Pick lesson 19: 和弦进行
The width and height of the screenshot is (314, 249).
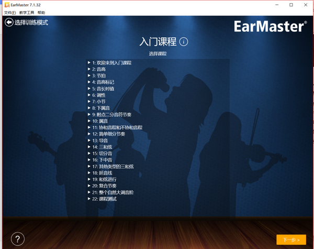coord(105,179)
